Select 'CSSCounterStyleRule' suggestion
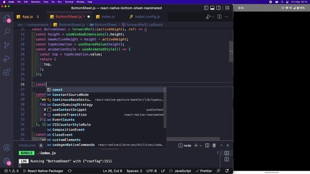Screen dimensions: 310x174 105,125
